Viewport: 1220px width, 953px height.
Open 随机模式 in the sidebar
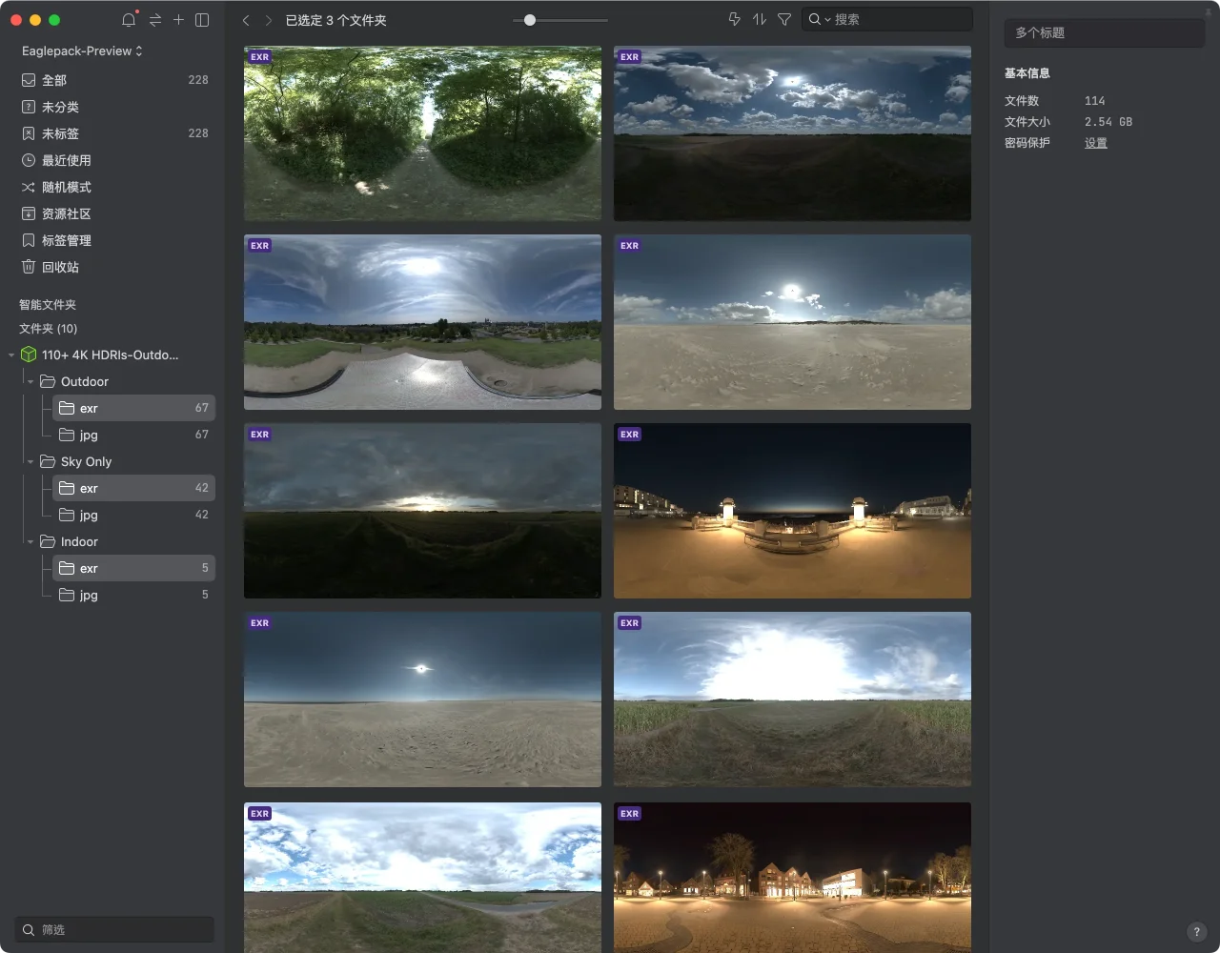pos(114,187)
